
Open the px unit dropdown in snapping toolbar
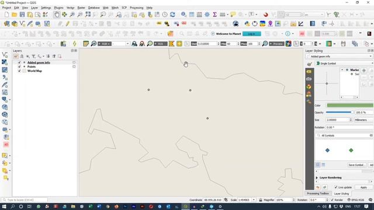click(314, 15)
